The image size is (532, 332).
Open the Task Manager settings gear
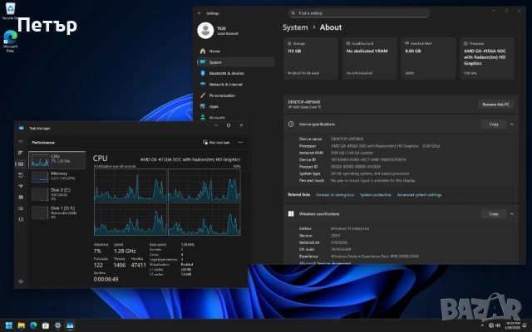(x=20, y=281)
